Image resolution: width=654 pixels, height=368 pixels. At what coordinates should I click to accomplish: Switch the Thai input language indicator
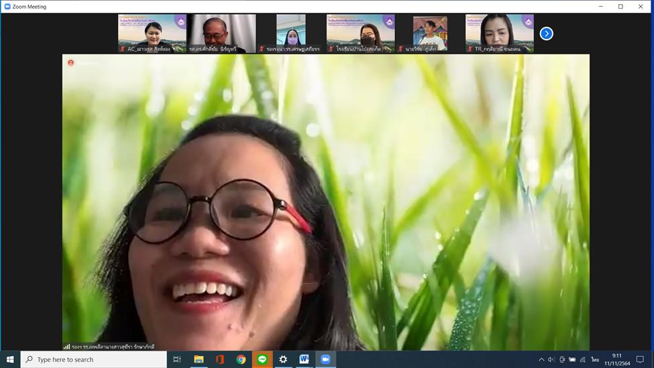(595, 359)
